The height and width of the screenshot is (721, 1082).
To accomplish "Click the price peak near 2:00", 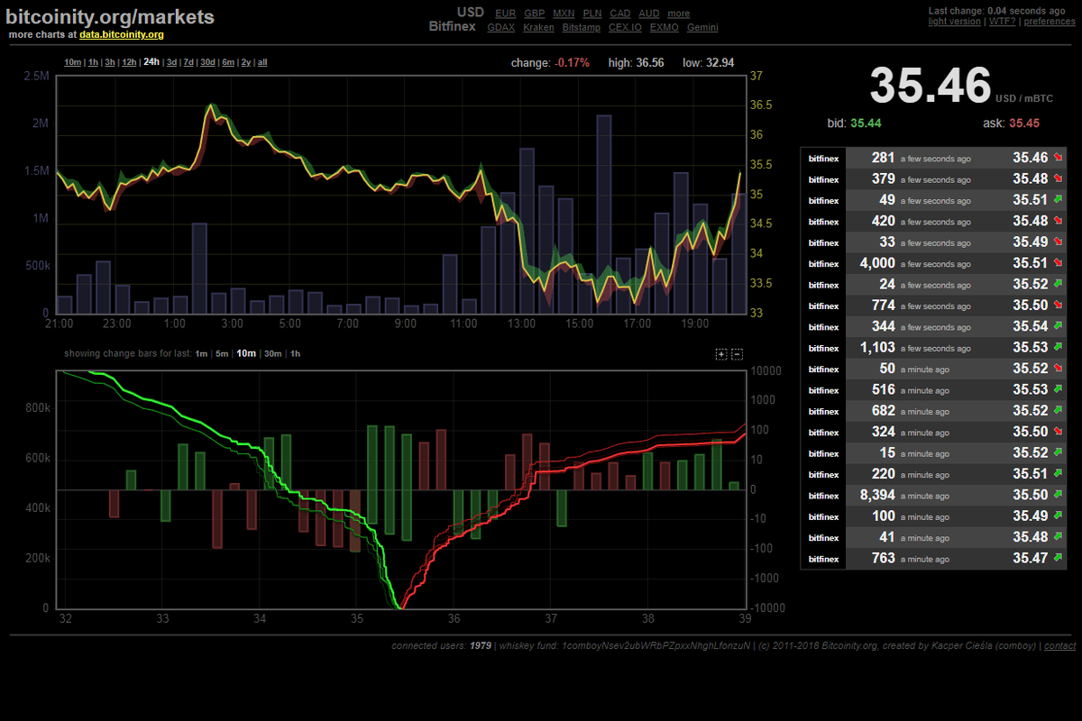I will 209,105.
